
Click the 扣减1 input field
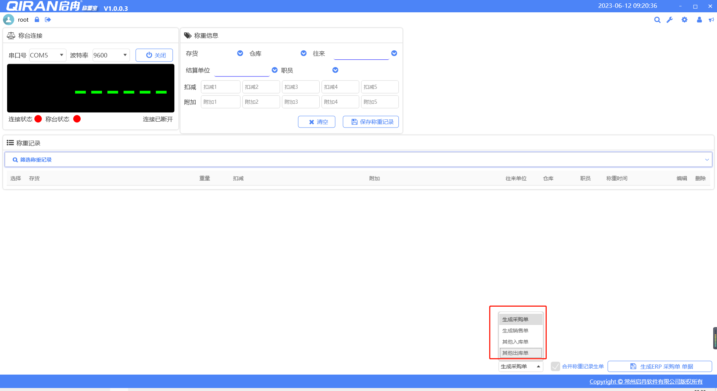pos(220,87)
